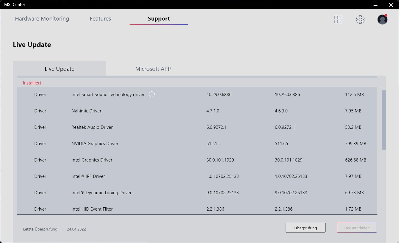This screenshot has height=243, width=399.
Task: Select the Realtek Audio Driver name
Action: (x=92, y=127)
